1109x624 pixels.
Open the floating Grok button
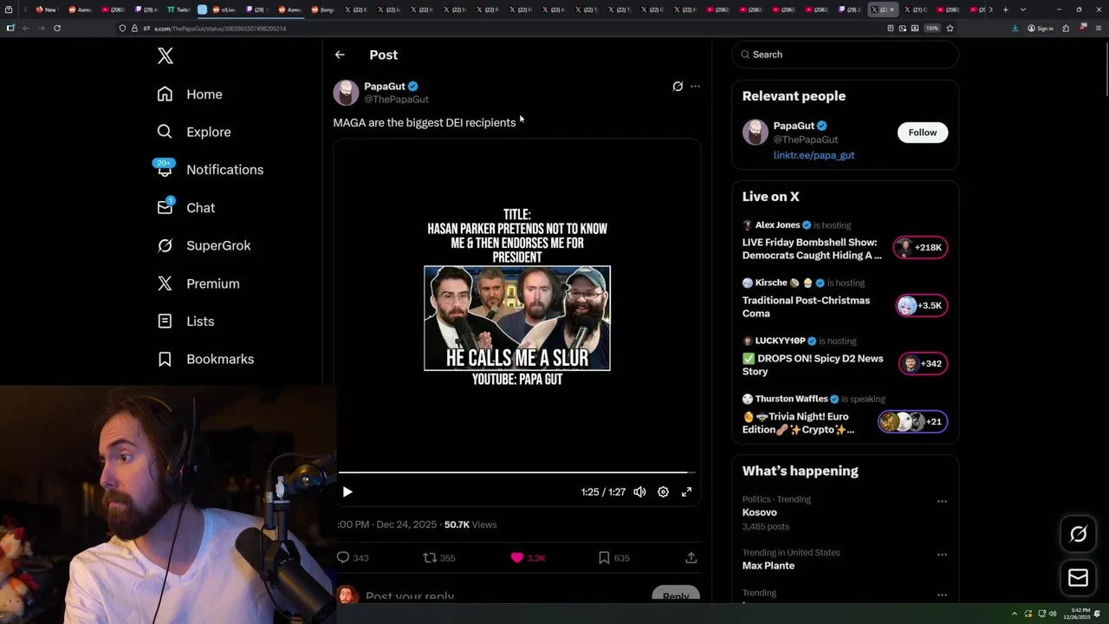(1078, 535)
